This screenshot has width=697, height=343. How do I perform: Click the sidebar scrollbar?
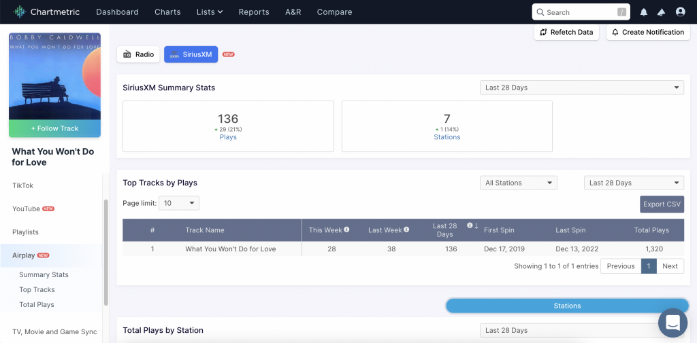click(x=106, y=253)
